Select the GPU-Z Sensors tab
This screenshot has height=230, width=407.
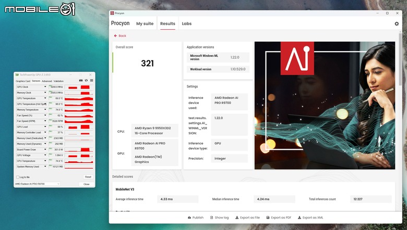[36, 81]
